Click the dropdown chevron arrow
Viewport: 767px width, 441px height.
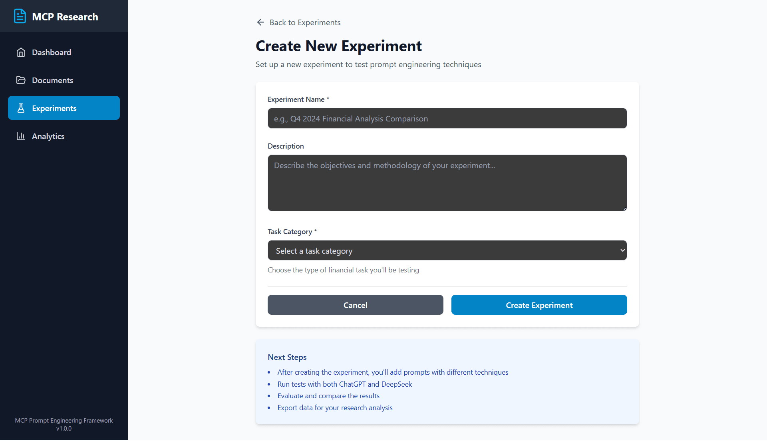[622, 250]
